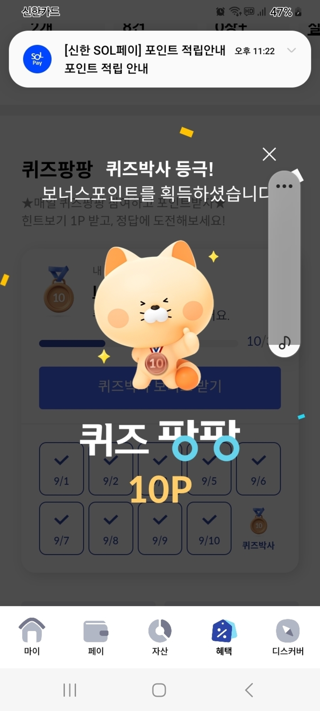Adjust the floating media volume slider

[x=285, y=264]
